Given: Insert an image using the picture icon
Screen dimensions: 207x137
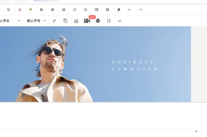Looking at the screenshot, I should [76, 21].
